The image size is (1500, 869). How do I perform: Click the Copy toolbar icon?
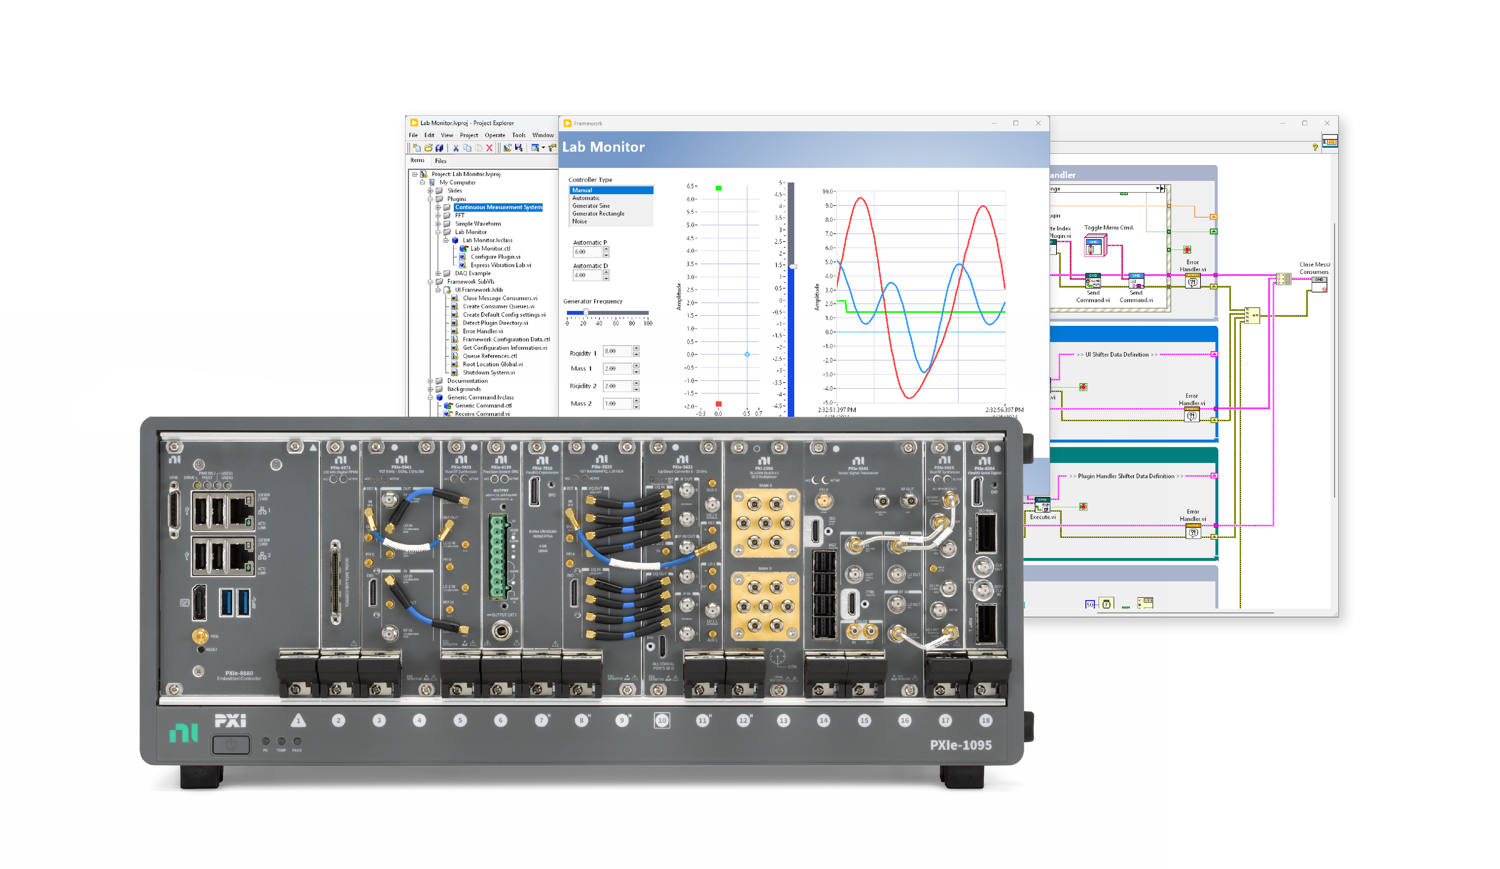[467, 148]
